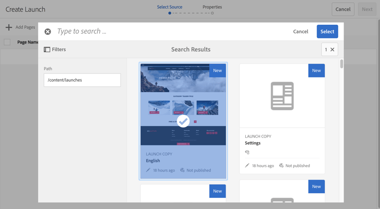Image resolution: width=380 pixels, height=209 pixels.
Task: Go to Select Source step
Action: (170, 7)
